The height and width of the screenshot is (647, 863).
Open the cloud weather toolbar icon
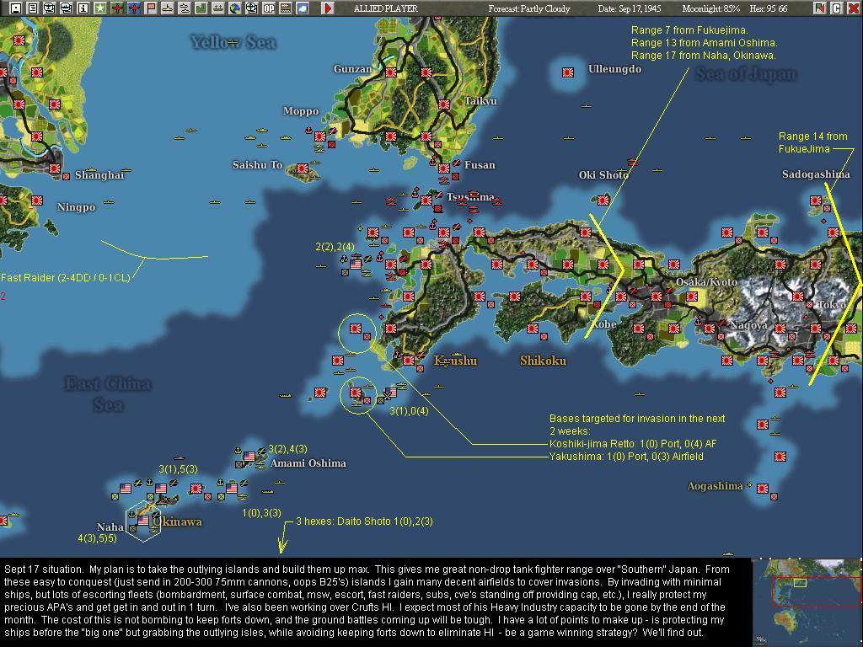303,8
